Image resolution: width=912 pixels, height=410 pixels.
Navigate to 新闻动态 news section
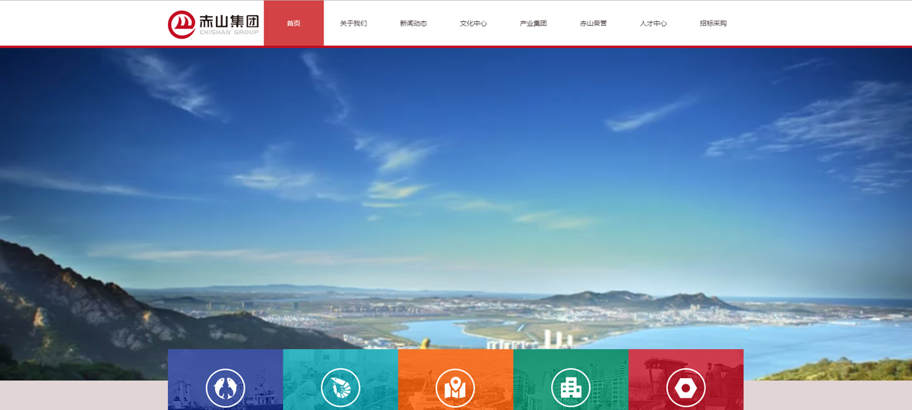(413, 24)
